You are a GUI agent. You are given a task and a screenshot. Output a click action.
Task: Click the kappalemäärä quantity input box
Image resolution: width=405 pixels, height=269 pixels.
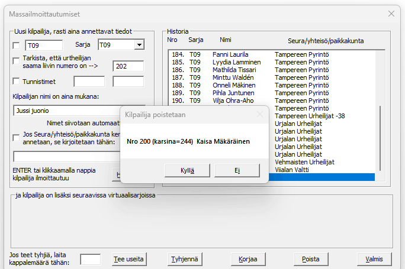(x=90, y=259)
